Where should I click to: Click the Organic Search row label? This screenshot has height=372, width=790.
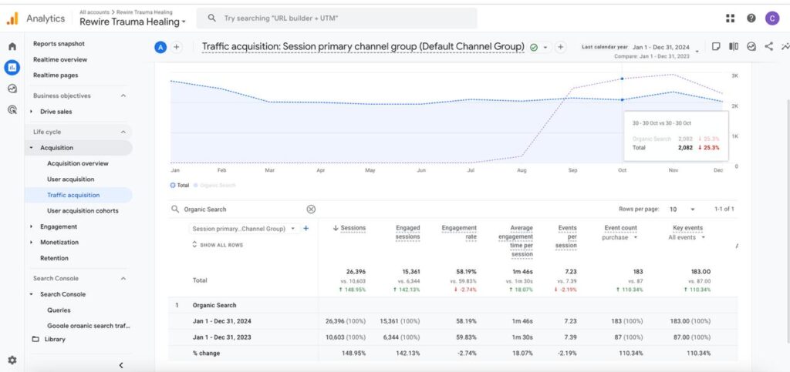pos(214,305)
